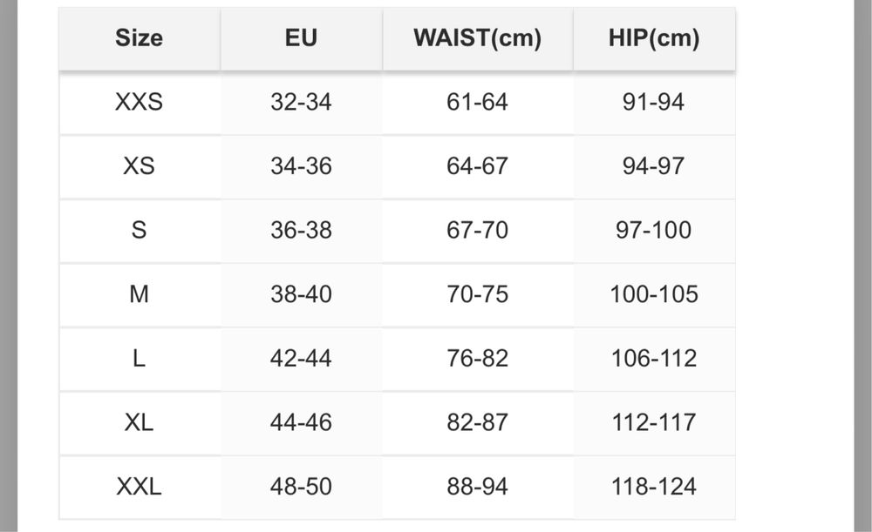The width and height of the screenshot is (872, 532).
Task: Click the EU value 32-34
Action: 301,102
